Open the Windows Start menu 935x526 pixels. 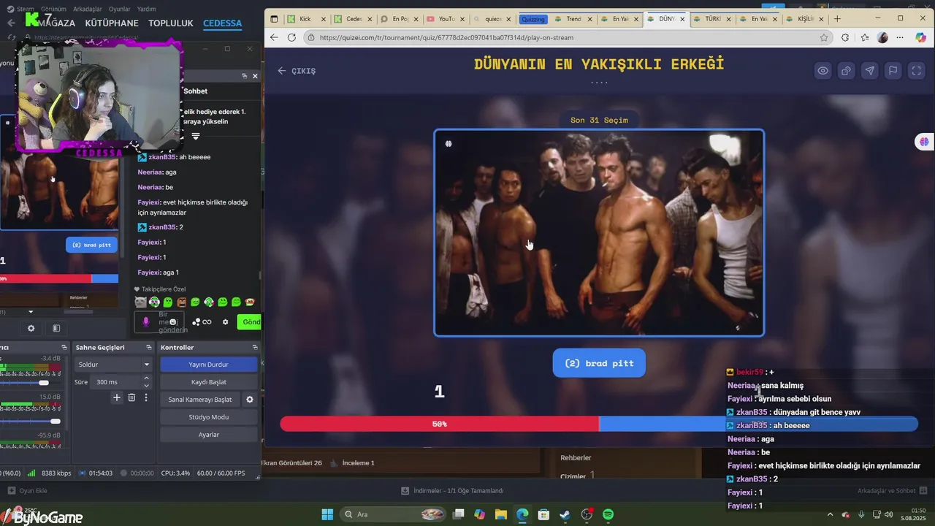coord(327,514)
